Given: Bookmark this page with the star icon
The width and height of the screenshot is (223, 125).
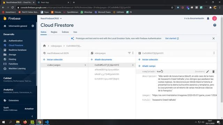Looking at the screenshot, I should click(172, 8).
